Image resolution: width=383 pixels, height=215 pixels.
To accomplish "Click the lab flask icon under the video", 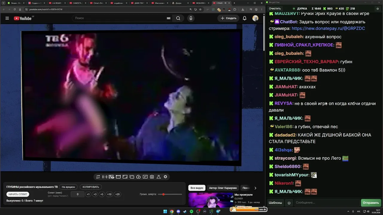I will pyautogui.click(x=159, y=177).
